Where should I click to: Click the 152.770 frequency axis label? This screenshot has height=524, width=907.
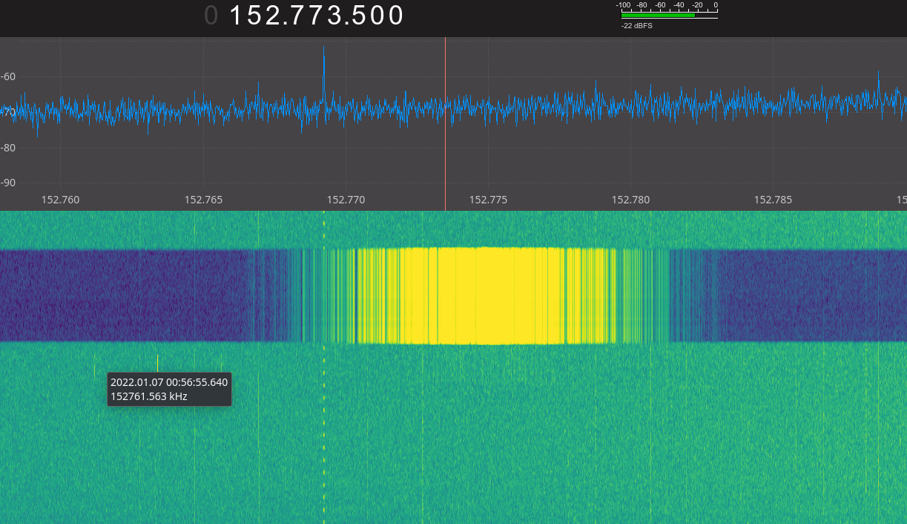[346, 200]
